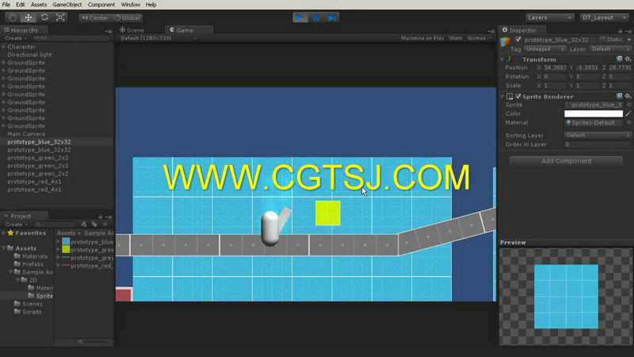Viewport: 634px width, 357px height.
Task: Open the Sorting Layer dropdown
Action: click(598, 135)
